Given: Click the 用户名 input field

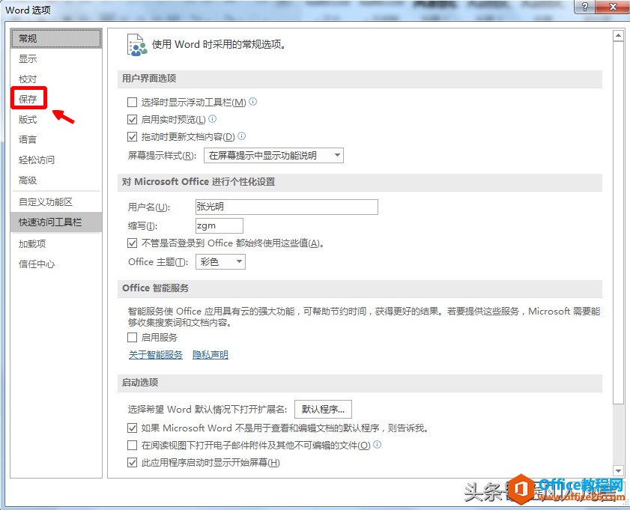Looking at the screenshot, I should click(x=286, y=207).
